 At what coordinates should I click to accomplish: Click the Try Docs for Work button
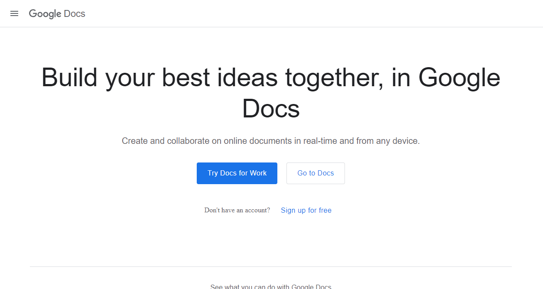[x=237, y=173]
